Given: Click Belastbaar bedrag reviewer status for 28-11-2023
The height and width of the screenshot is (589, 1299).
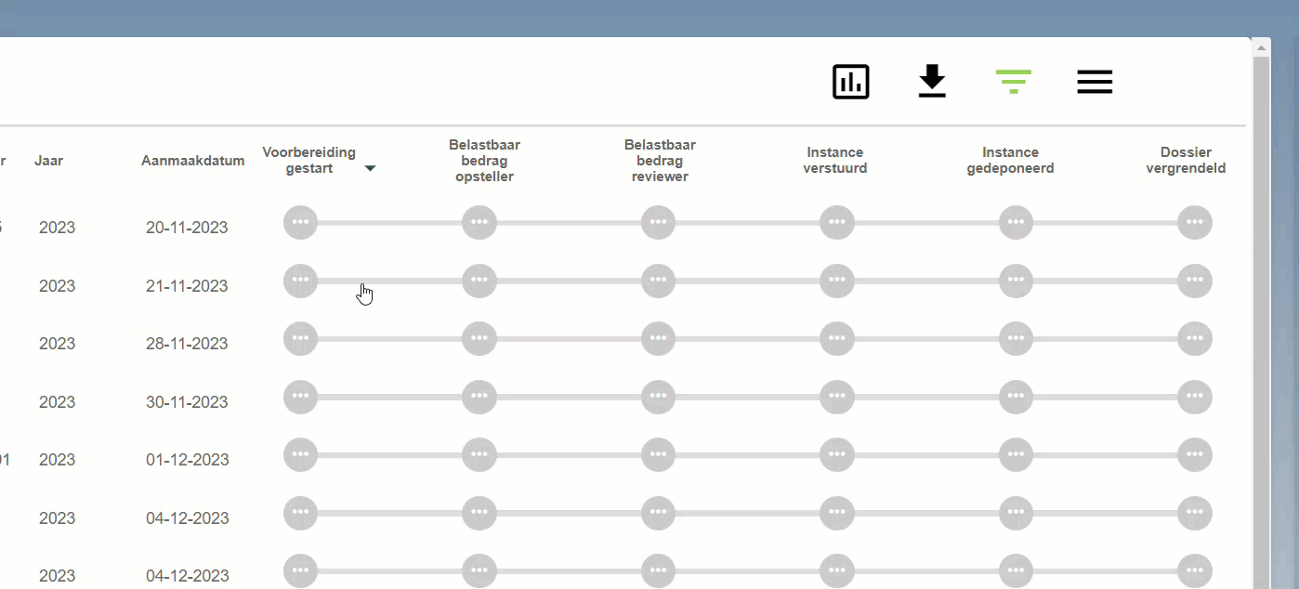Looking at the screenshot, I should pyautogui.click(x=658, y=339).
